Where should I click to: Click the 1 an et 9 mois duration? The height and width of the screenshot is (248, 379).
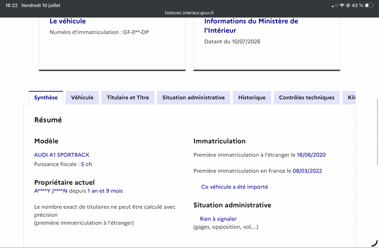coord(105,191)
